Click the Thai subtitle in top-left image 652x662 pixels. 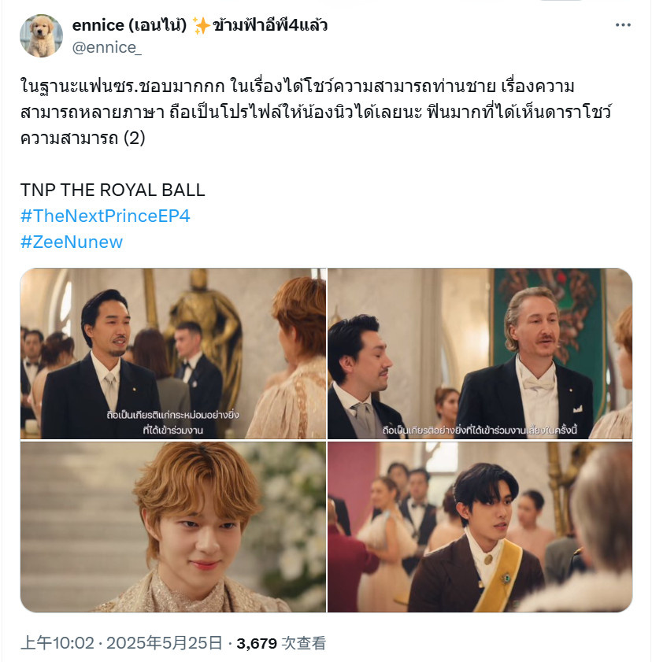172,422
